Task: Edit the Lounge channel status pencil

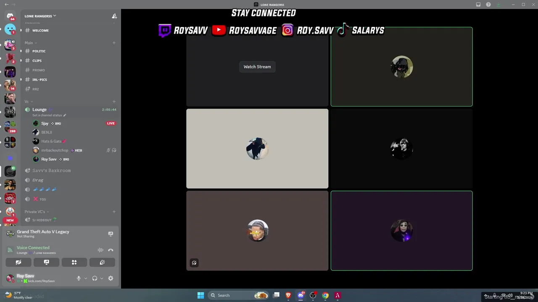Action: click(64, 115)
